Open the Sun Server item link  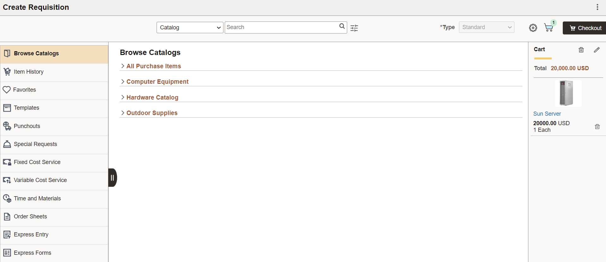pyautogui.click(x=547, y=114)
